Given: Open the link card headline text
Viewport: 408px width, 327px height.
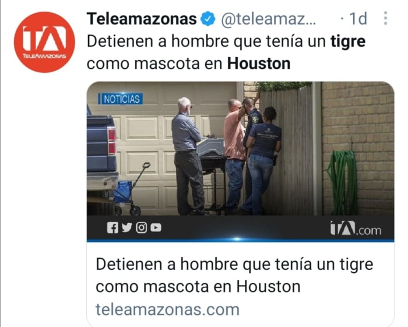Looking at the screenshot, I should (x=234, y=275).
